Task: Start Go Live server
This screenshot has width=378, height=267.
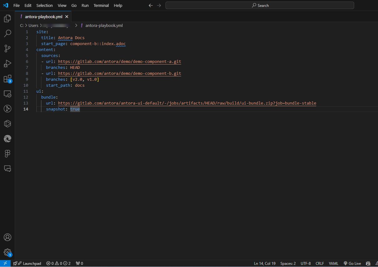Action: tap(352, 264)
